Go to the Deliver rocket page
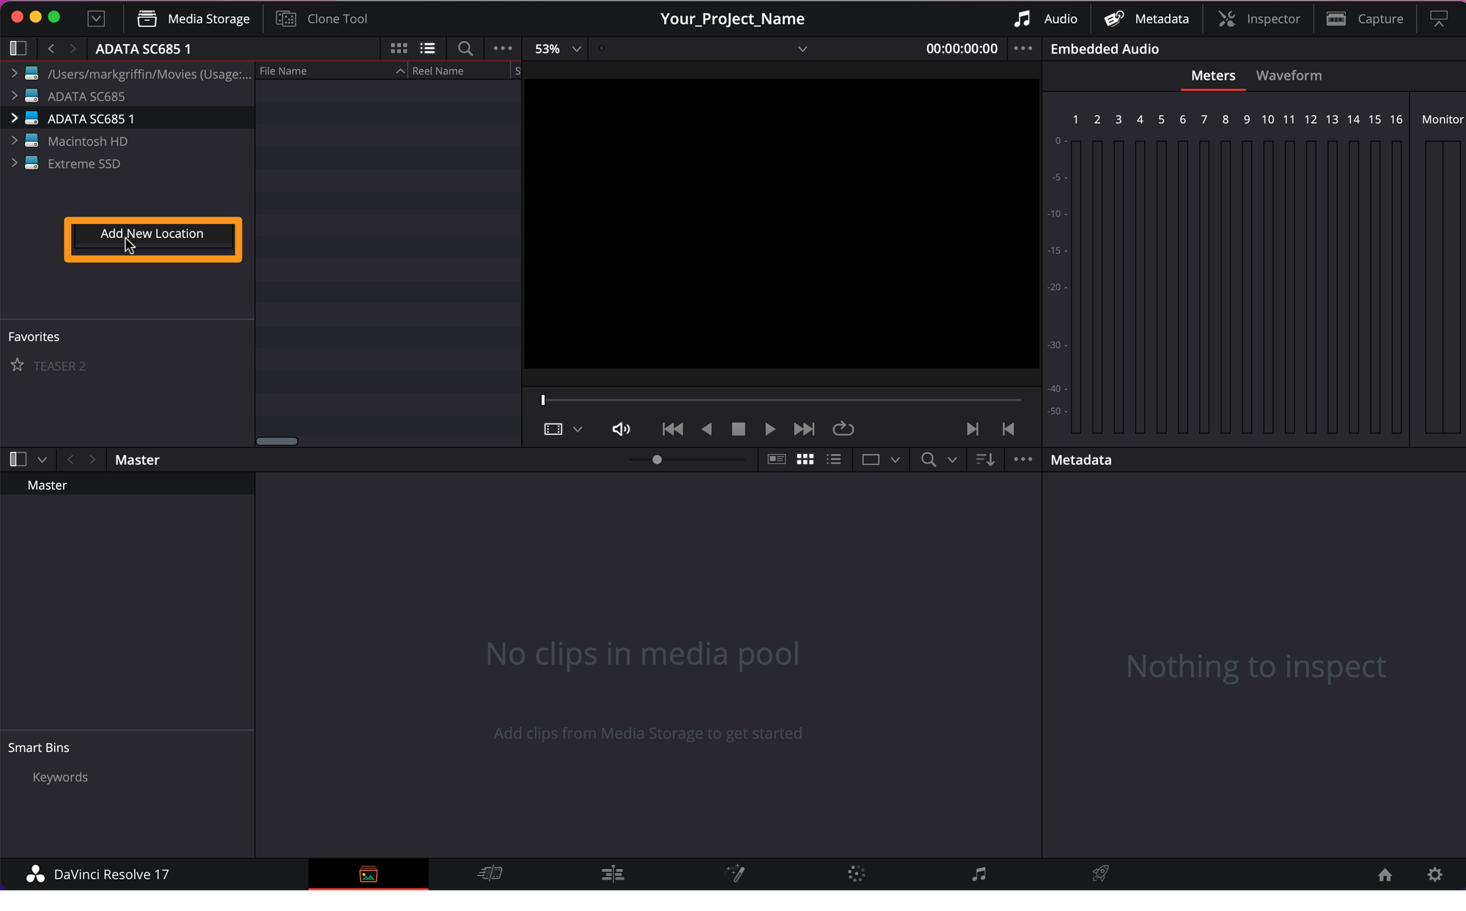 (1100, 874)
